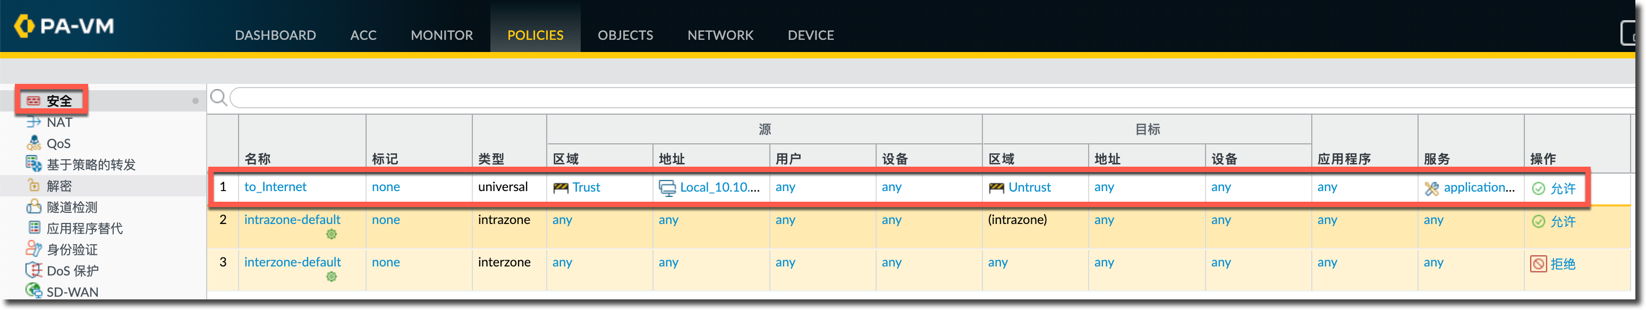Image resolution: width=1646 pixels, height=310 pixels.
Task: Switch to the MONITOR tab
Action: click(x=442, y=35)
